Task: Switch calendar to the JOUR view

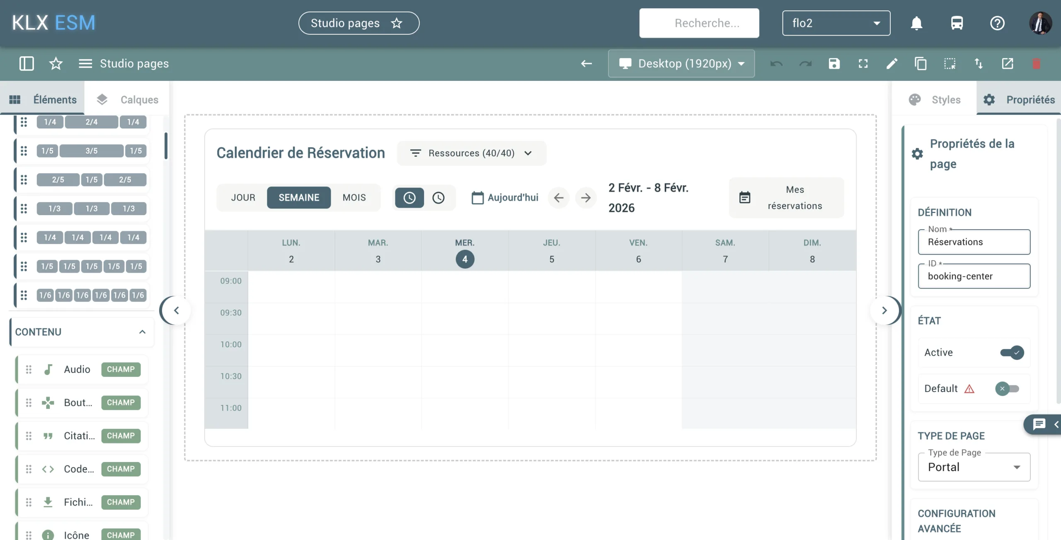Action: [243, 198]
